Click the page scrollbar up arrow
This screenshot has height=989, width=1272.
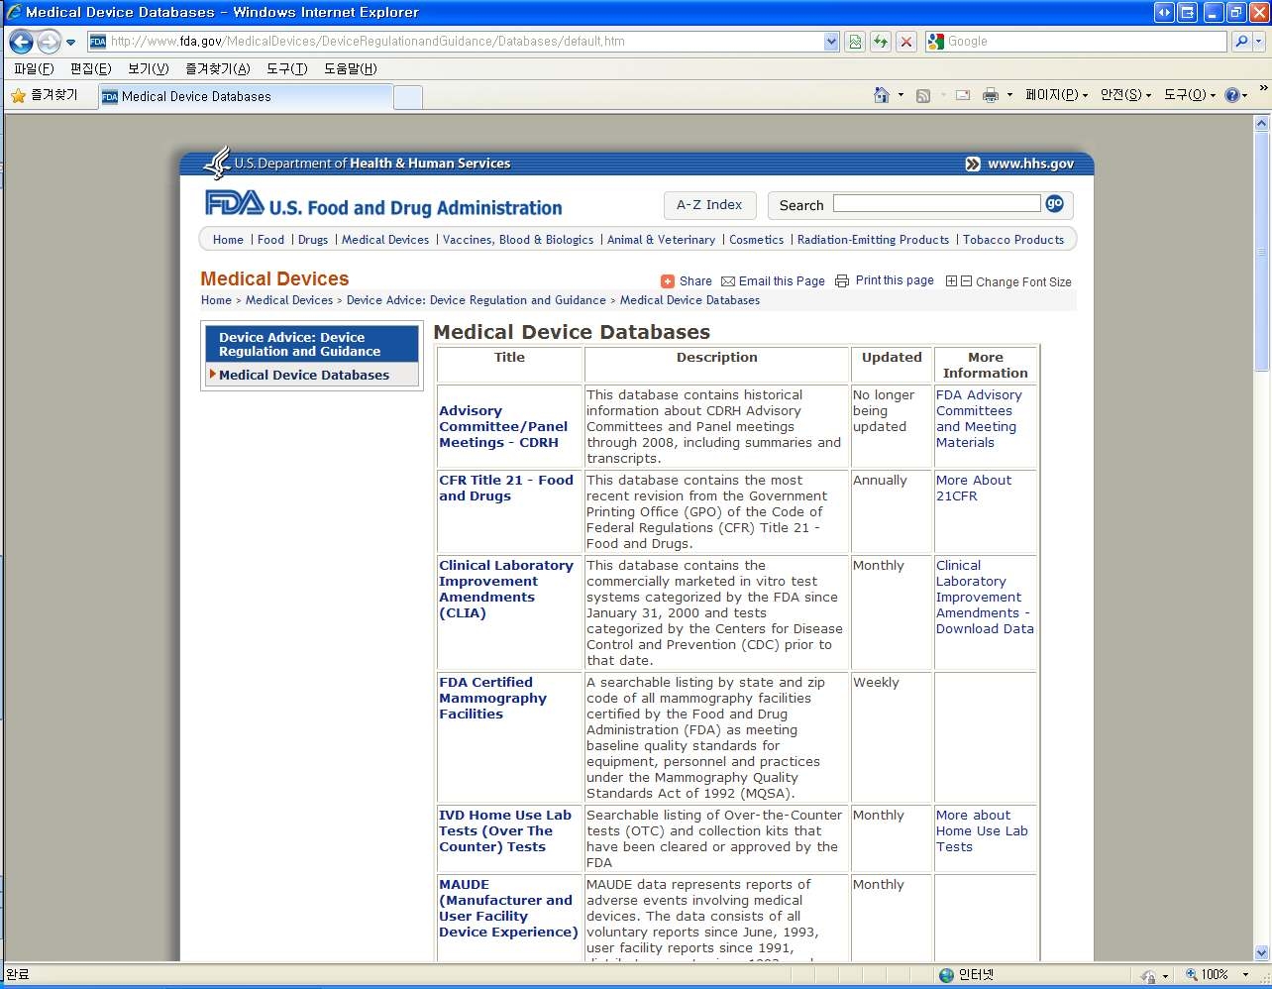tap(1261, 124)
